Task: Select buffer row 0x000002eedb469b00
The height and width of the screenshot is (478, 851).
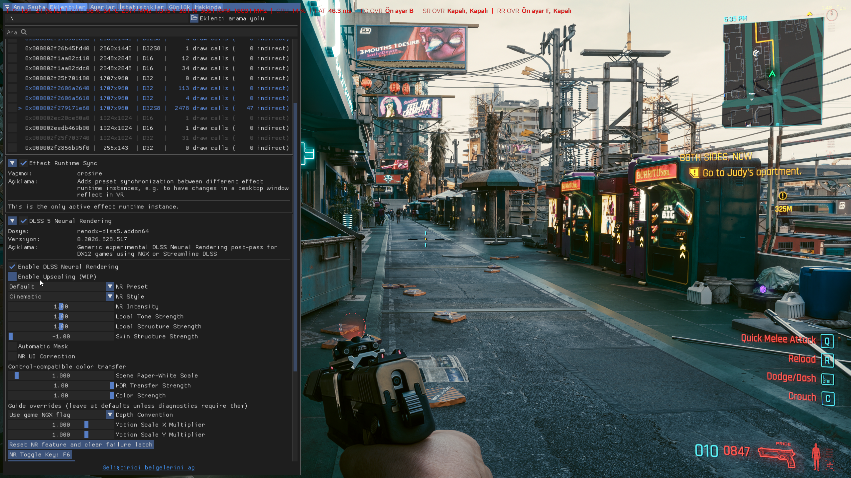Action: pyautogui.click(x=157, y=128)
